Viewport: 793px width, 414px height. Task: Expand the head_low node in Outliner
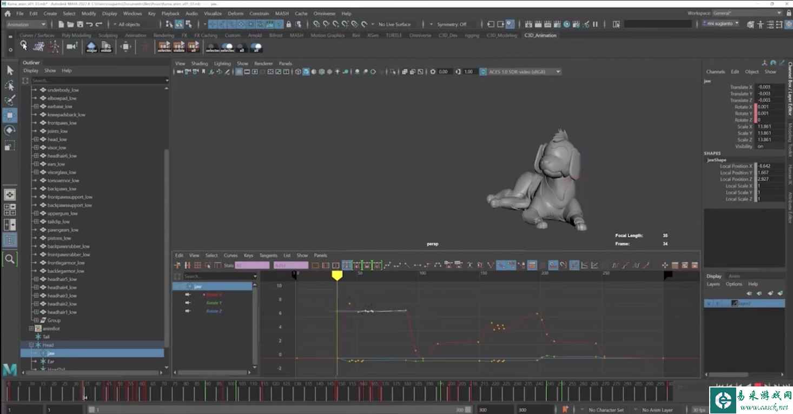click(x=36, y=139)
